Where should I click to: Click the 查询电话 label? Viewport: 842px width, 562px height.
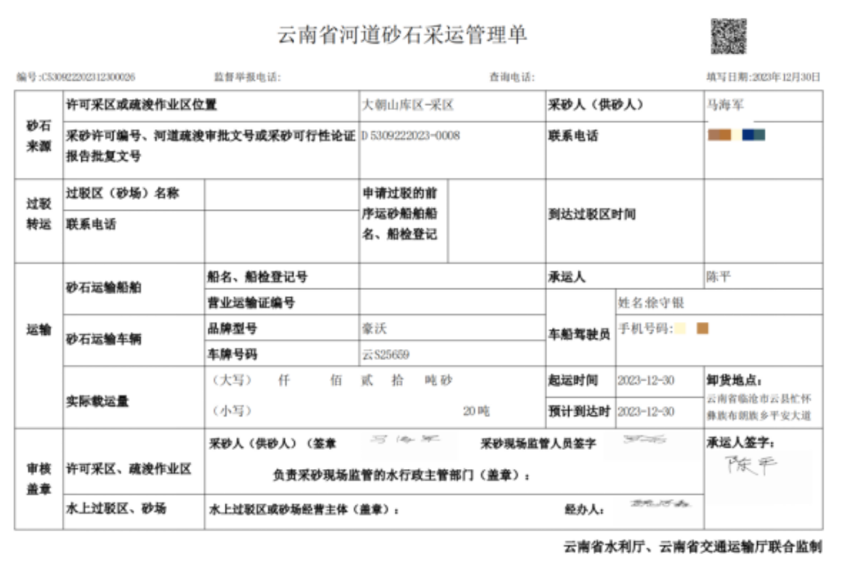point(512,77)
